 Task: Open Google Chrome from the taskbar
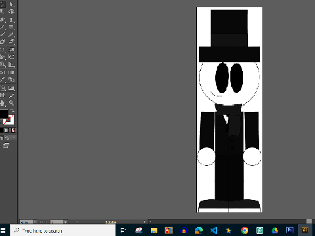[245, 230]
